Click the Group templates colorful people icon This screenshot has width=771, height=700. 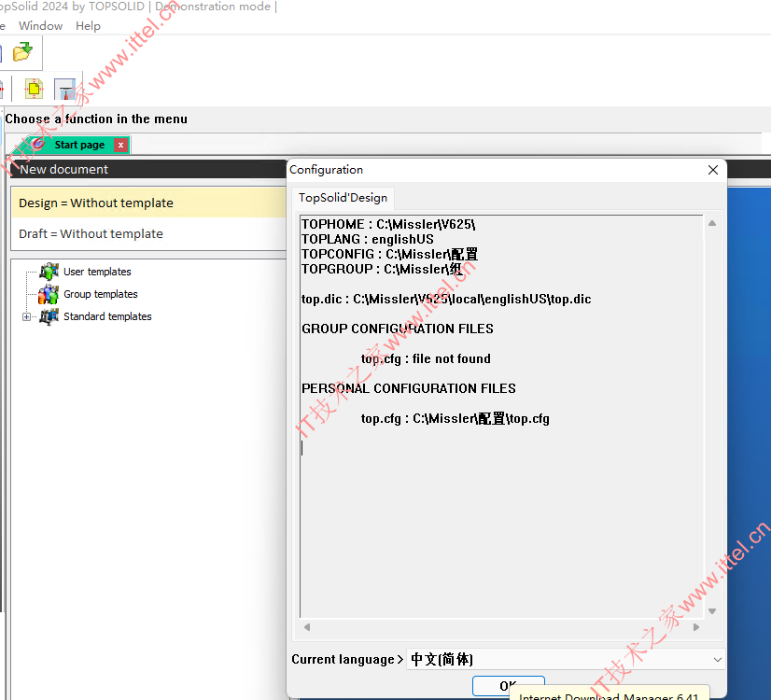[49, 294]
